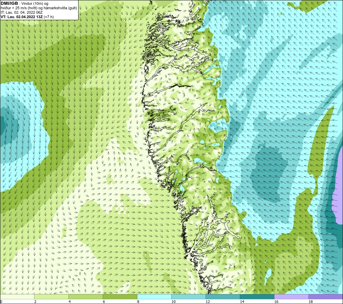The width and height of the screenshot is (343, 304).
Task: Click the scale label '8'
Action: (138, 302)
